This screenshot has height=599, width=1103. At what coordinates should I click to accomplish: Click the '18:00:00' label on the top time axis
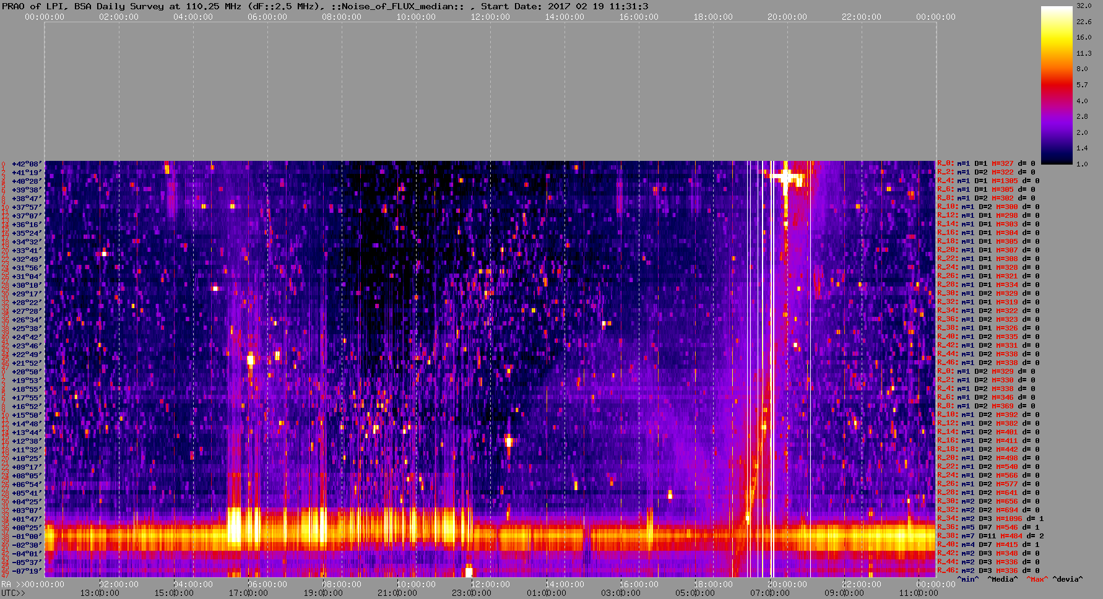tap(713, 17)
